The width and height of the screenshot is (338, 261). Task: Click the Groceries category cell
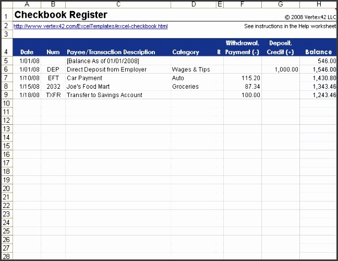(x=185, y=86)
